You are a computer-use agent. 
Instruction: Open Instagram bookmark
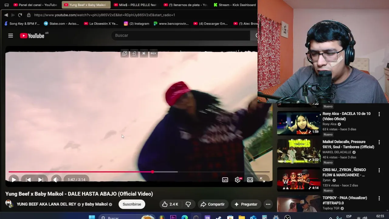(x=136, y=23)
